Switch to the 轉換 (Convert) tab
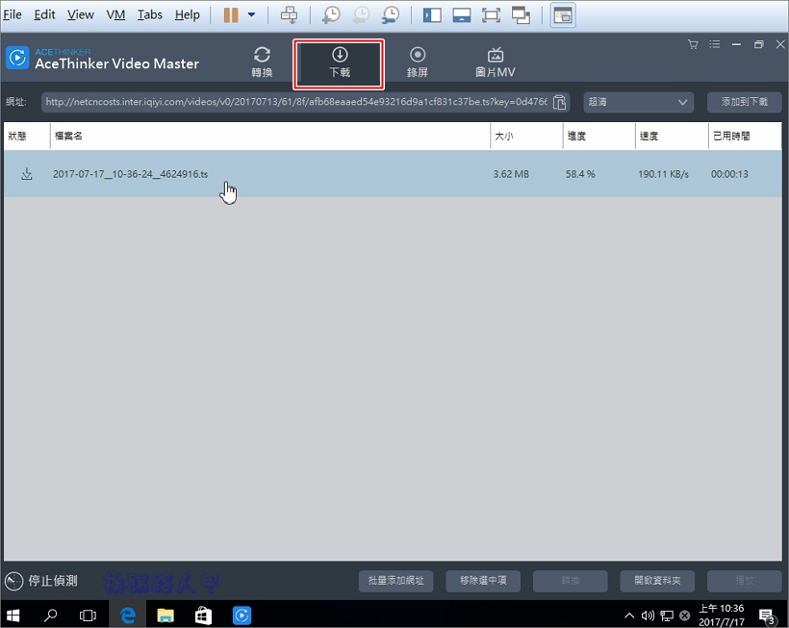 click(x=262, y=63)
